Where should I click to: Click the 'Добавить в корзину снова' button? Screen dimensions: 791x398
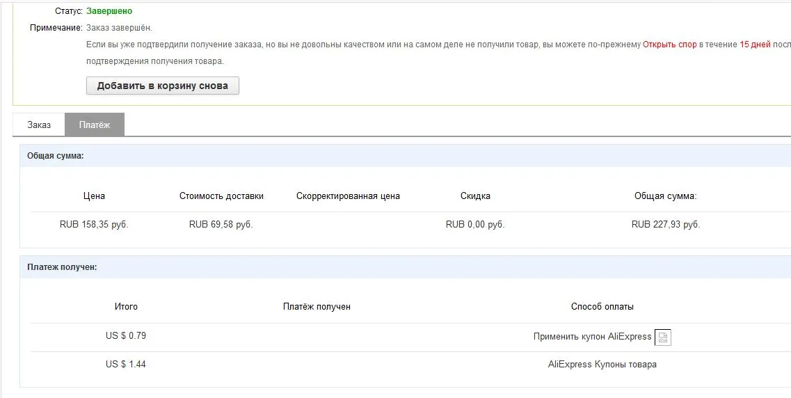(x=162, y=86)
